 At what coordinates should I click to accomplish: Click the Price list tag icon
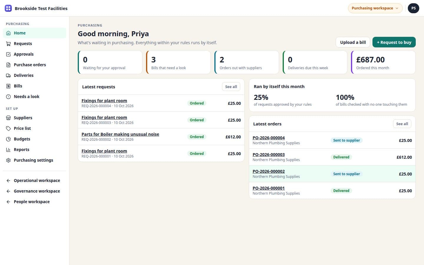(9, 128)
